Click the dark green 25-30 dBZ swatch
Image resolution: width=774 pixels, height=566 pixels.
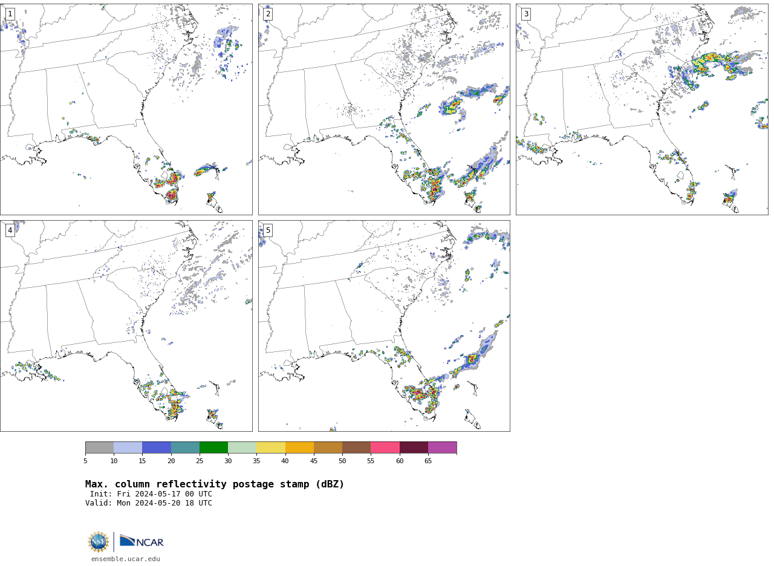pos(213,447)
